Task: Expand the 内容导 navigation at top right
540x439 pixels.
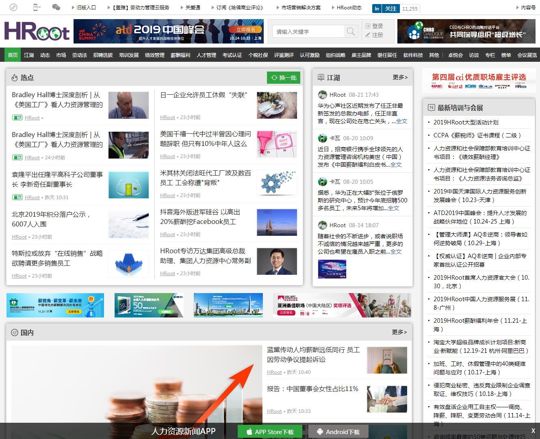Action: [528, 8]
